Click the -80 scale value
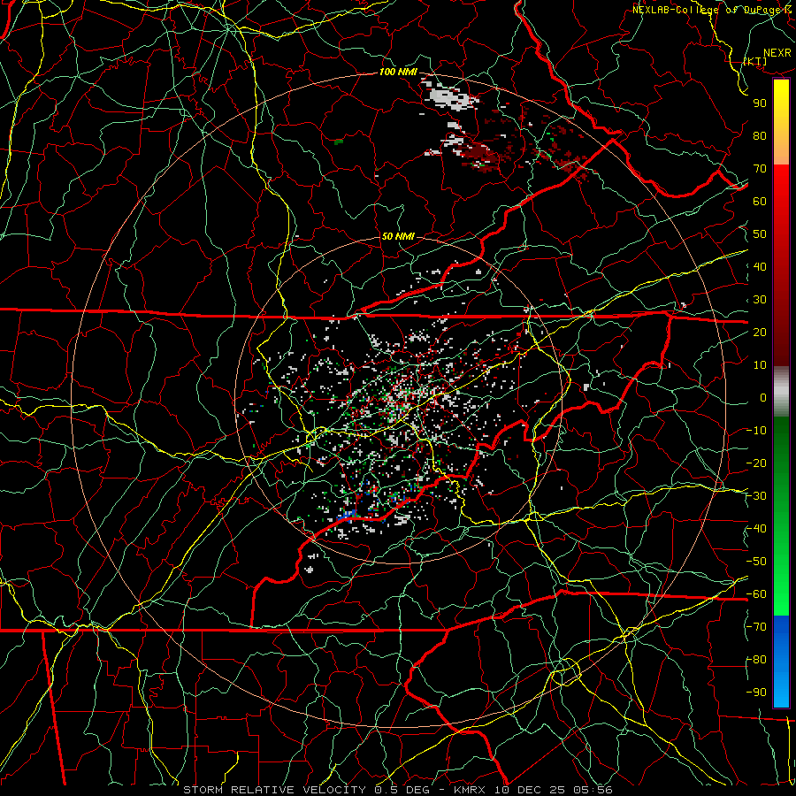The width and height of the screenshot is (796, 796). (x=756, y=660)
